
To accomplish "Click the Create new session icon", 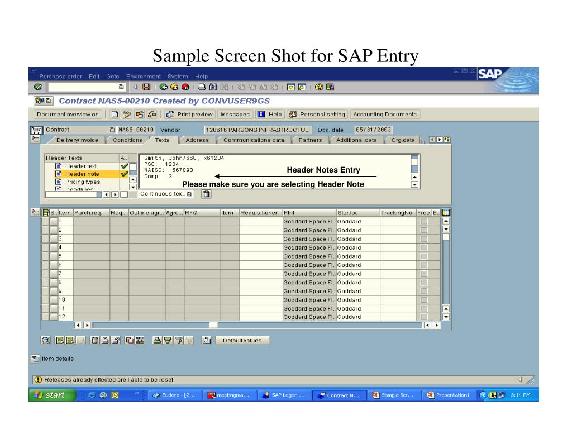I will pos(290,87).
